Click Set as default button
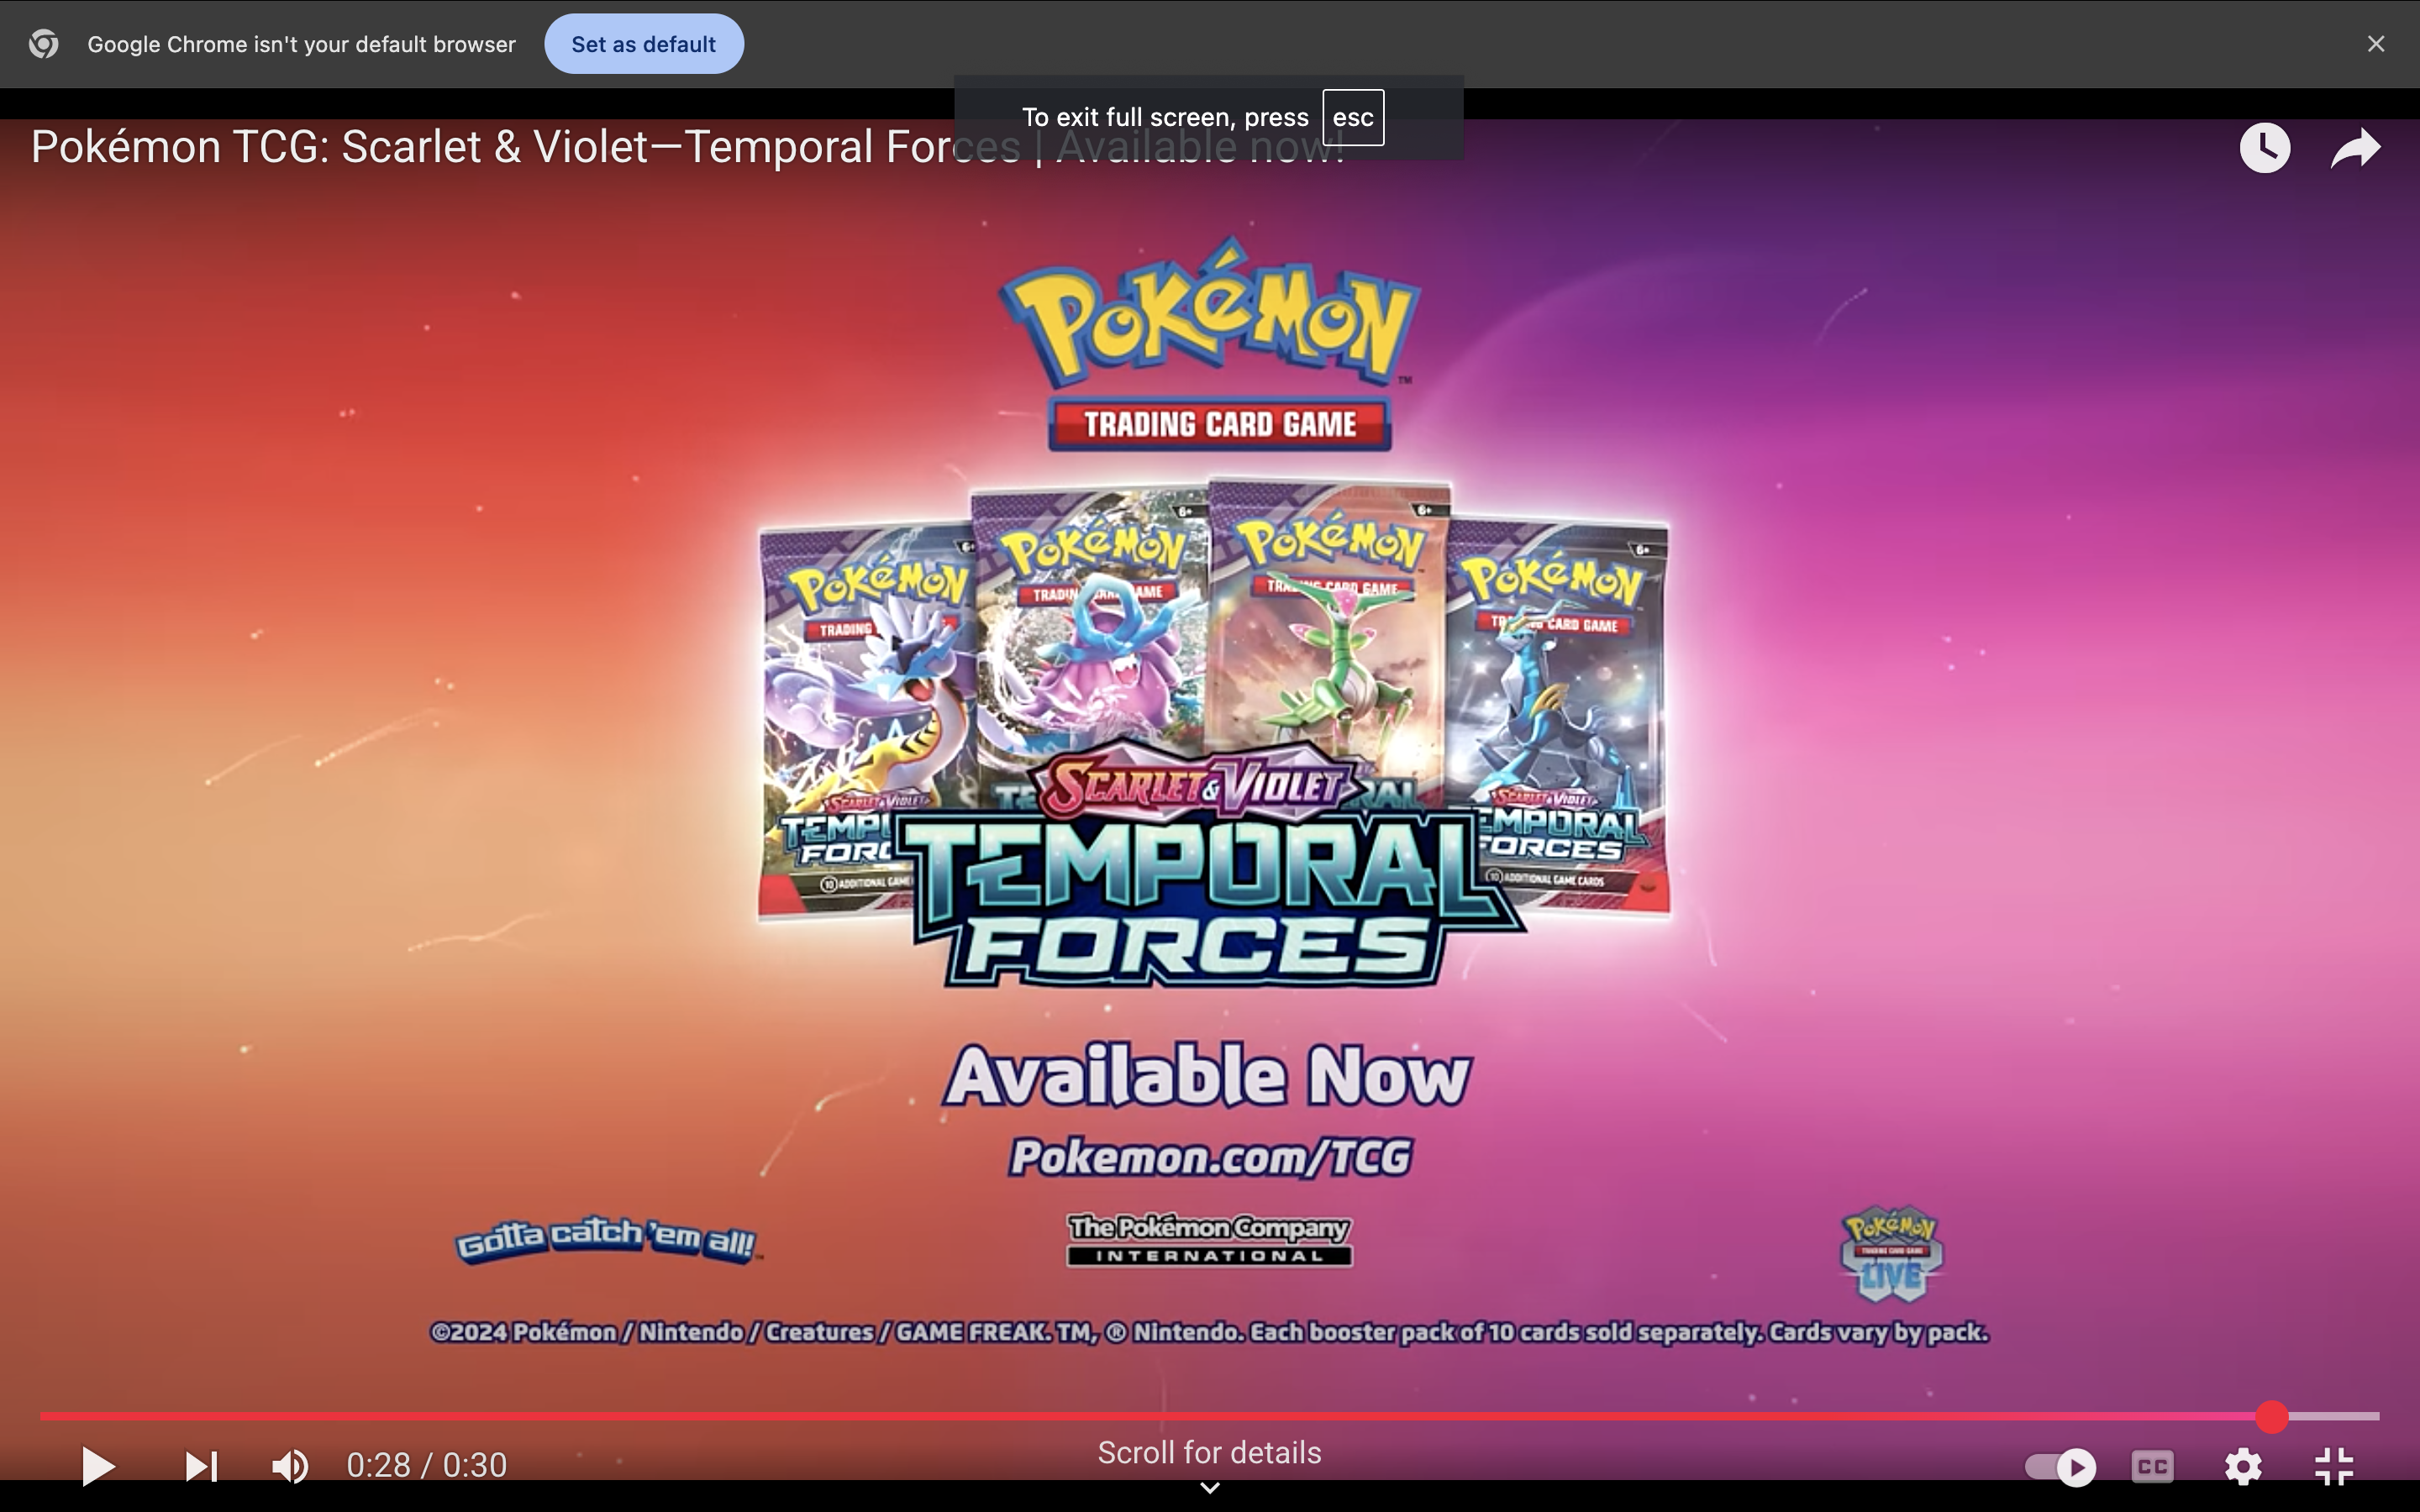Screen dimensions: 2420x1512 coord(643,44)
